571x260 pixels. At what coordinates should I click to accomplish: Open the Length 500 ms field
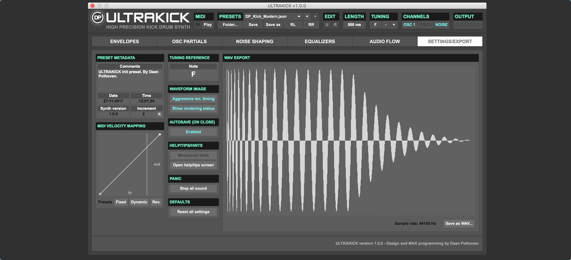(x=354, y=25)
